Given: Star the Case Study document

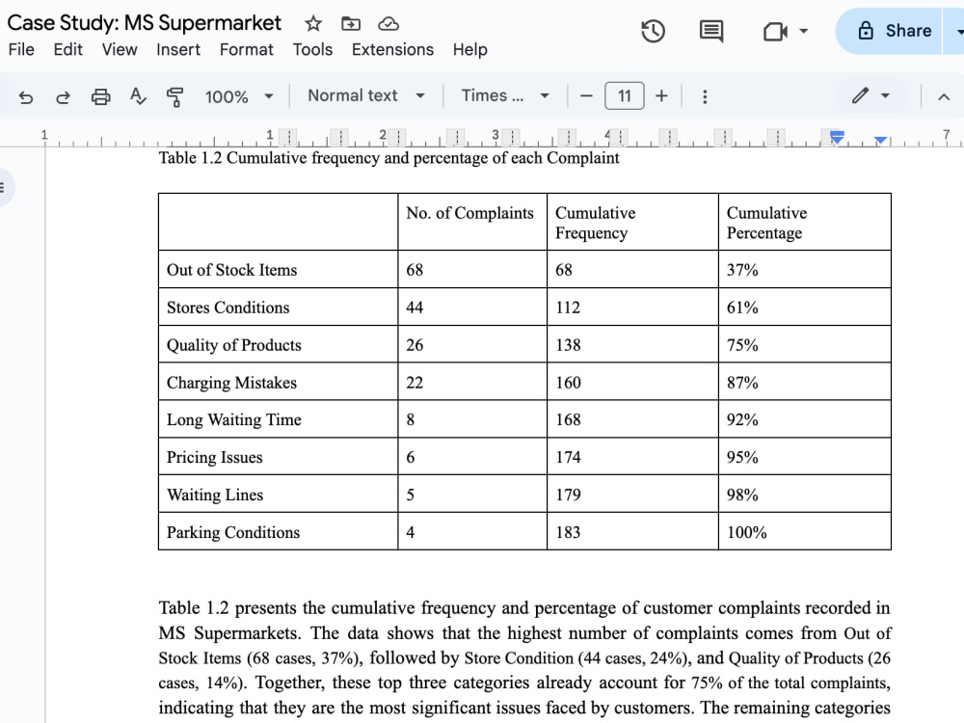Looking at the screenshot, I should [x=313, y=24].
